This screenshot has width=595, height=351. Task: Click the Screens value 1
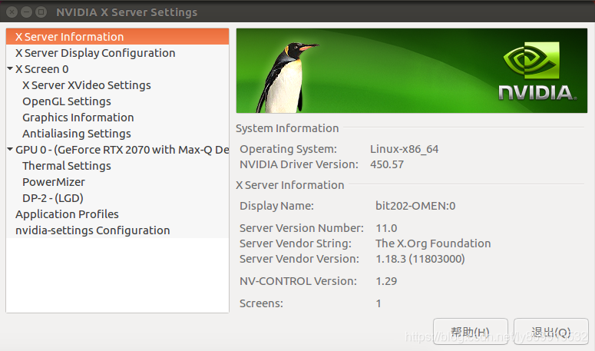tap(378, 303)
